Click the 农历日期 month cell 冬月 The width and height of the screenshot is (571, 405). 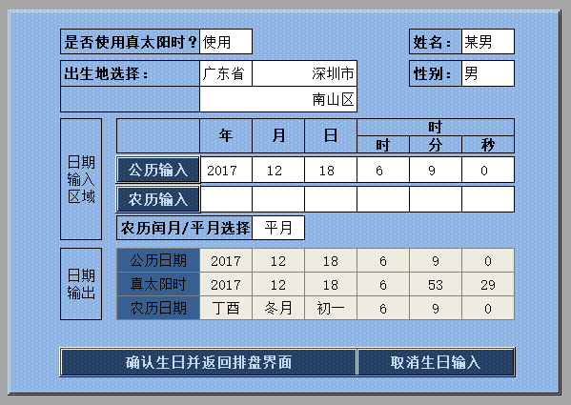pos(278,308)
